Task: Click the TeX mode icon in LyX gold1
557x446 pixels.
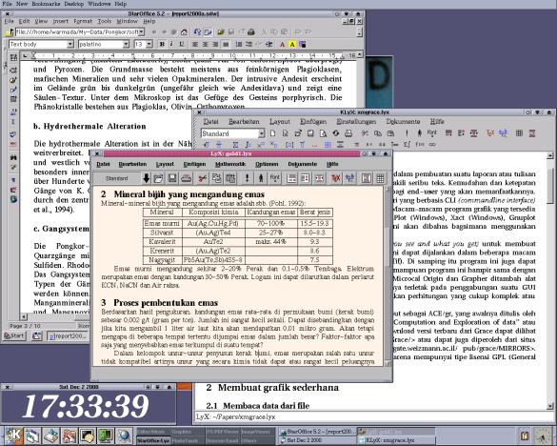Action: pos(336,178)
